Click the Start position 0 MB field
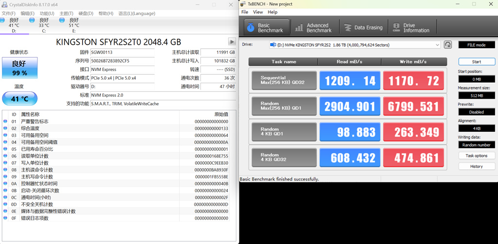 tap(477, 79)
